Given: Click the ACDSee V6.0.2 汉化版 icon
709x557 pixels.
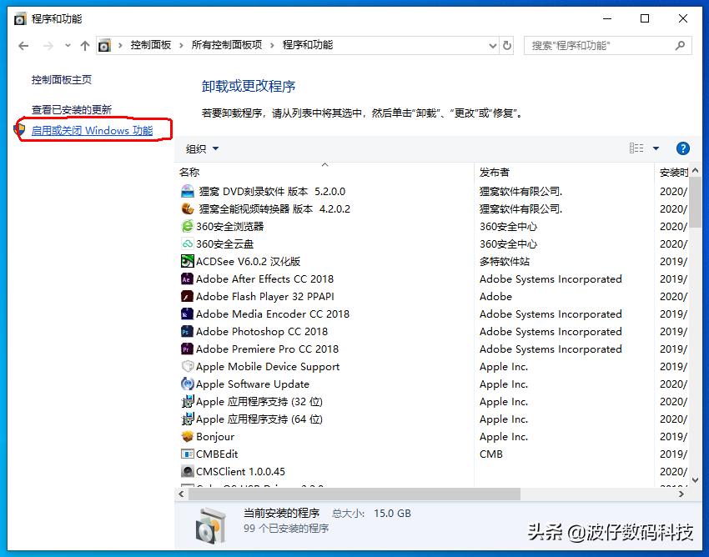Looking at the screenshot, I should pos(188,261).
